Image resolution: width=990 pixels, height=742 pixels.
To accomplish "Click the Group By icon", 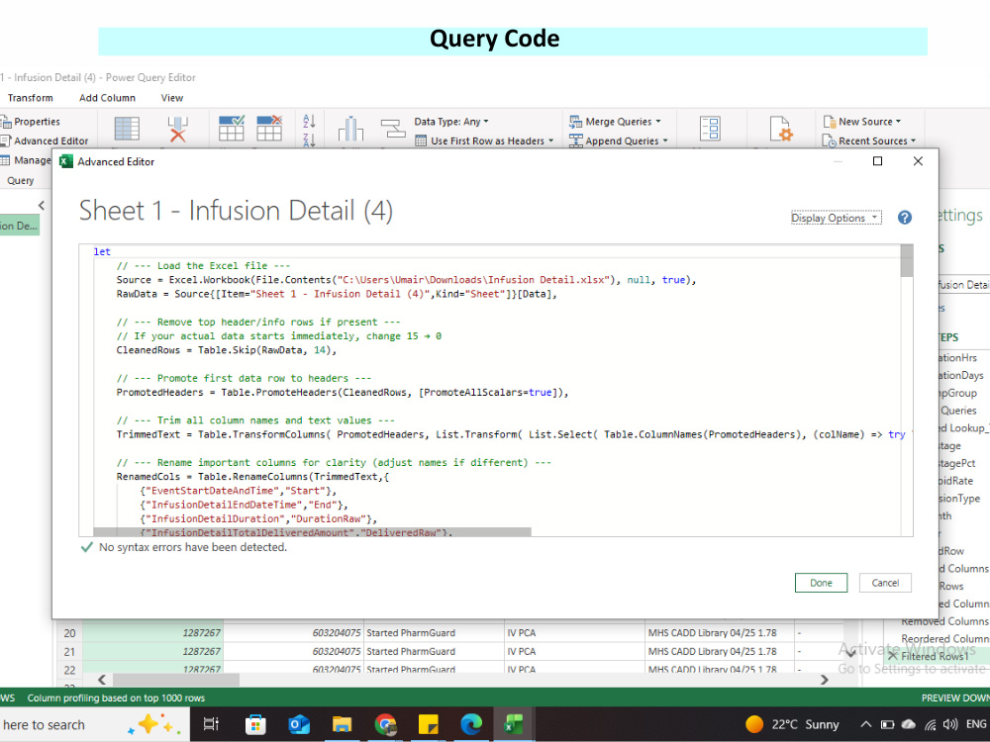I will click(393, 129).
